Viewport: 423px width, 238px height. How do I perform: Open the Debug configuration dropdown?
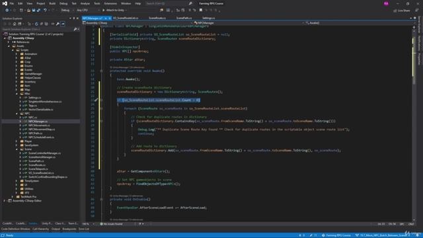67,11
